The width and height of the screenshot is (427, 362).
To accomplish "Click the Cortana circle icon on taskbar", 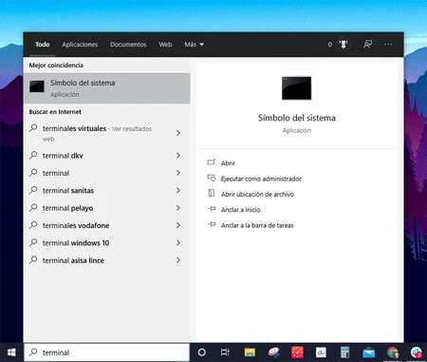I will click(202, 352).
